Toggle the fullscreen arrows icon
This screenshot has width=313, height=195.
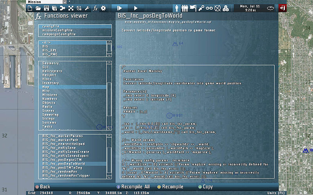(71, 8)
